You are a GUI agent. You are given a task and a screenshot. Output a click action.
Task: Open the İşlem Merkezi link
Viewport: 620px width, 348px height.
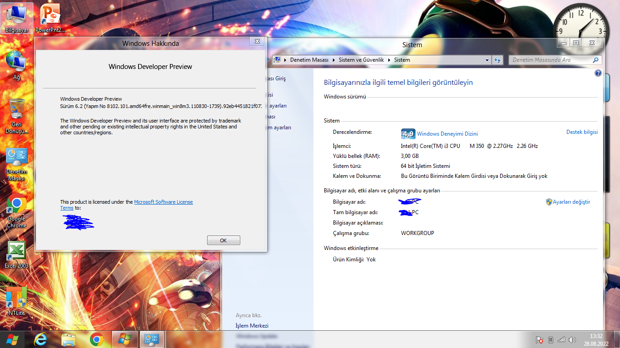(x=252, y=326)
